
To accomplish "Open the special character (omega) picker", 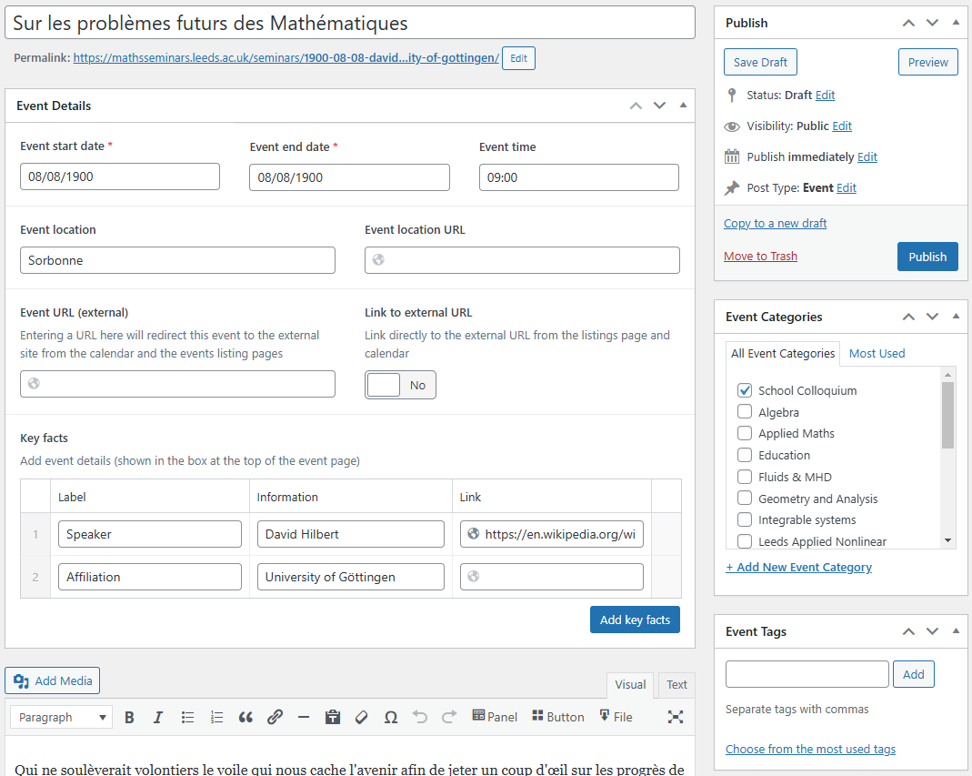I will click(391, 717).
